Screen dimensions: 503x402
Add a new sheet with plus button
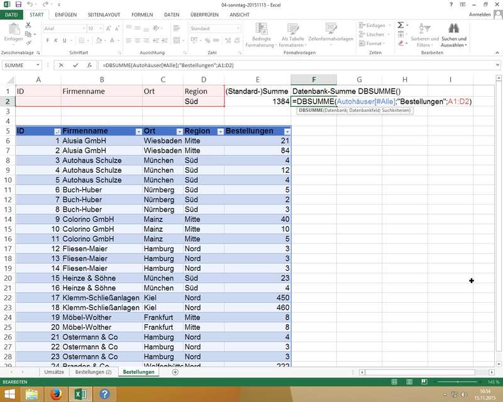[175, 372]
